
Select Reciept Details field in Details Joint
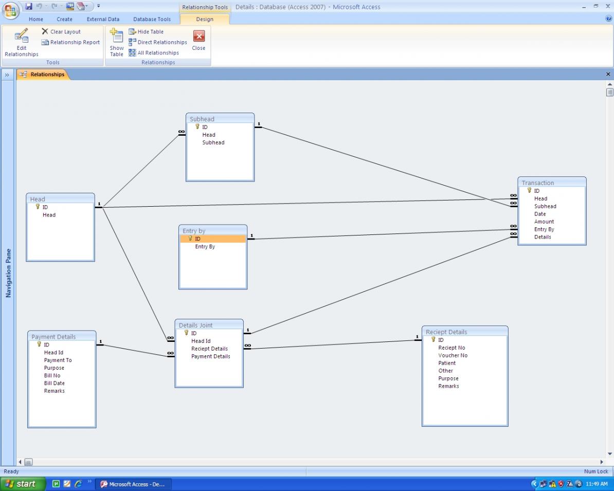209,349
